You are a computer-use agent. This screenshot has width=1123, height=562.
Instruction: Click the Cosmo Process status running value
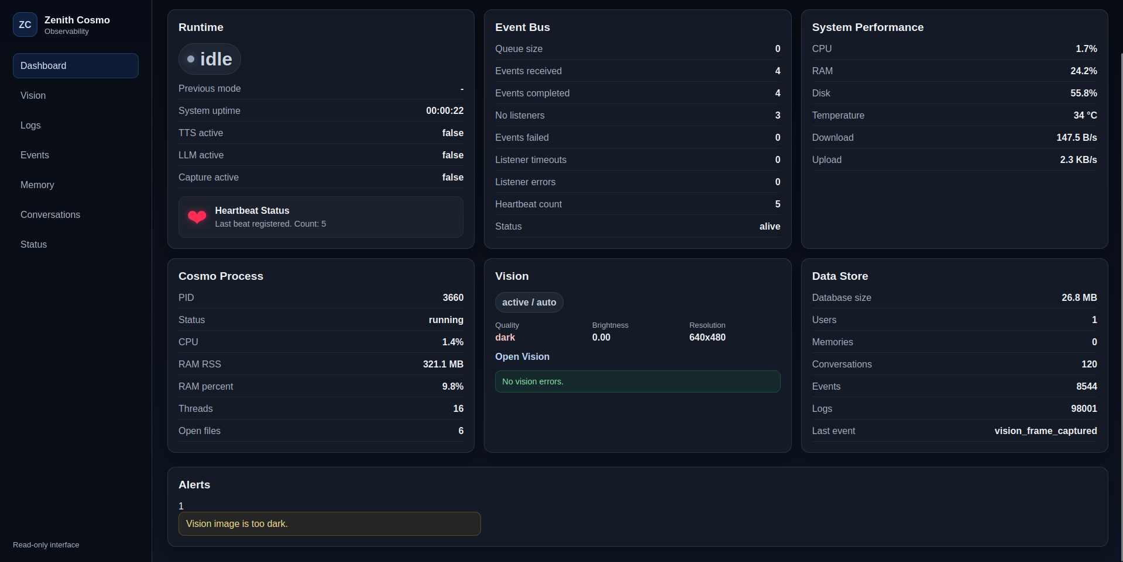[446, 320]
